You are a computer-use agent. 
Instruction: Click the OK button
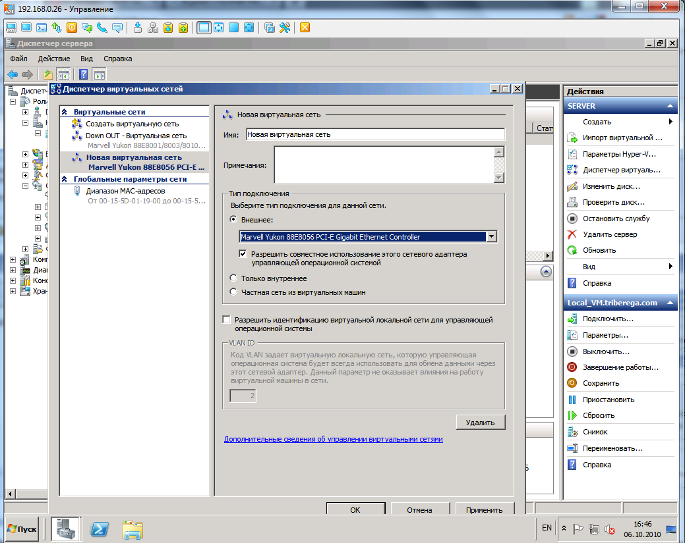355,509
